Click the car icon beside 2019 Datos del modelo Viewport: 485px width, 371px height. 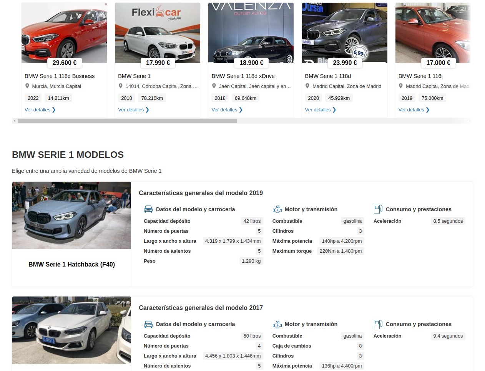click(x=148, y=209)
